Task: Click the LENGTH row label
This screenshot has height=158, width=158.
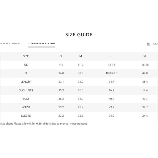Action: (x=26, y=82)
